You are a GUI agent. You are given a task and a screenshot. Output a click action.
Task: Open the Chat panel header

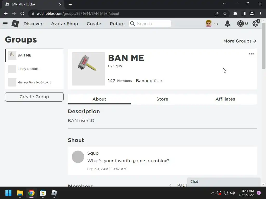[224, 182]
